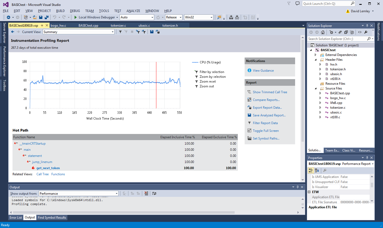Image resolution: width=383 pixels, height=228 pixels.
Task: Save the current file with the disk icon
Action: coord(41,17)
